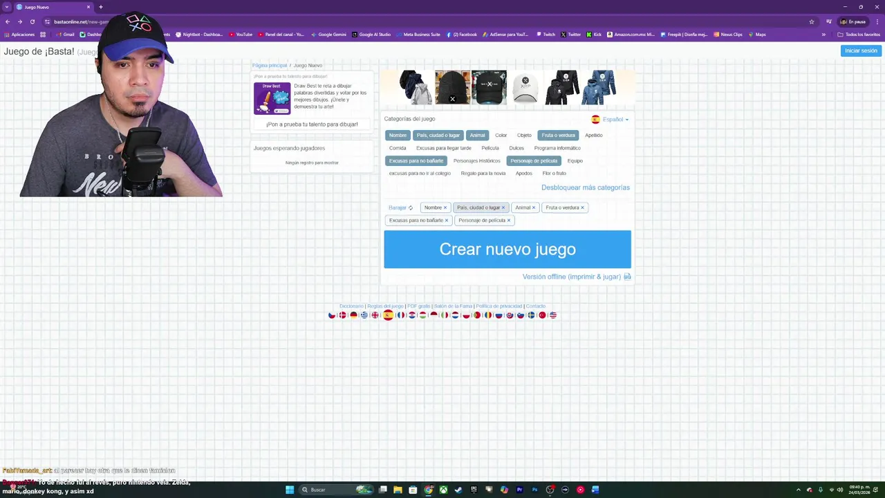885x498 pixels.
Task: Toggle the Color category
Action: tap(501, 135)
